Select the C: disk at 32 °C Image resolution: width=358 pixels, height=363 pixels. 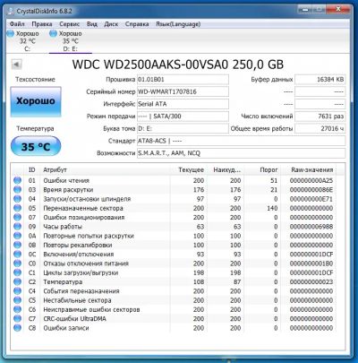click(25, 41)
